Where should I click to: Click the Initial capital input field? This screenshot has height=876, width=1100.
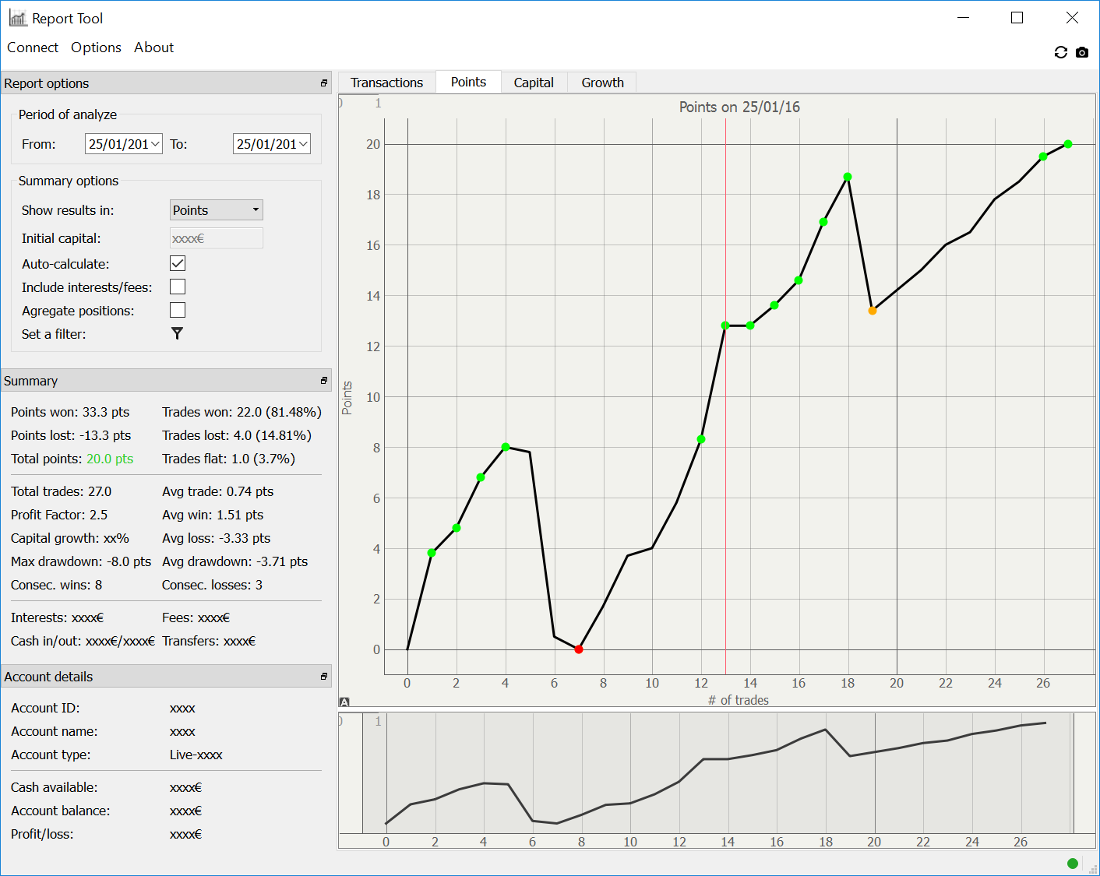click(217, 238)
